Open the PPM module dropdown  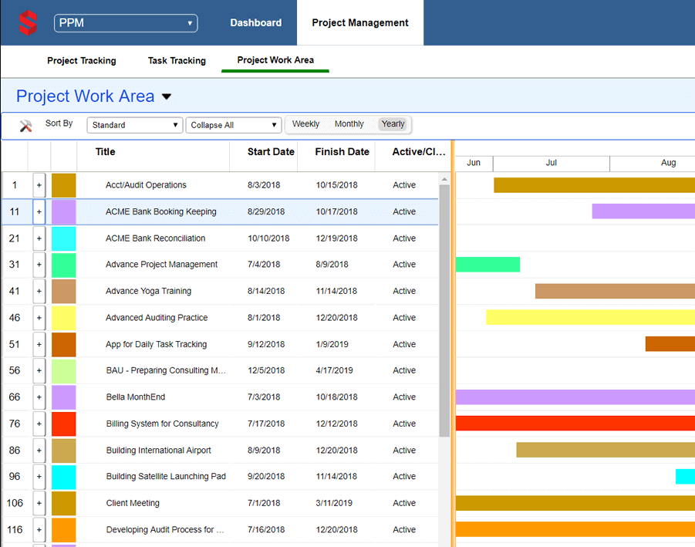(126, 23)
